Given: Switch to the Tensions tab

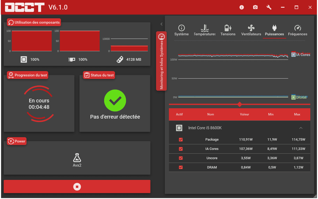Looking at the screenshot, I should coord(228,31).
